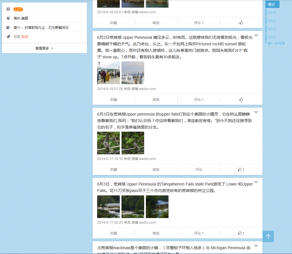The height and width of the screenshot is (254, 292).
Task: Select 最近 in the timeline navigation
Action: (272, 4)
